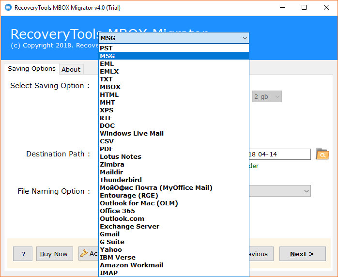Minimize the MBOX Migrator window

click(282, 8)
